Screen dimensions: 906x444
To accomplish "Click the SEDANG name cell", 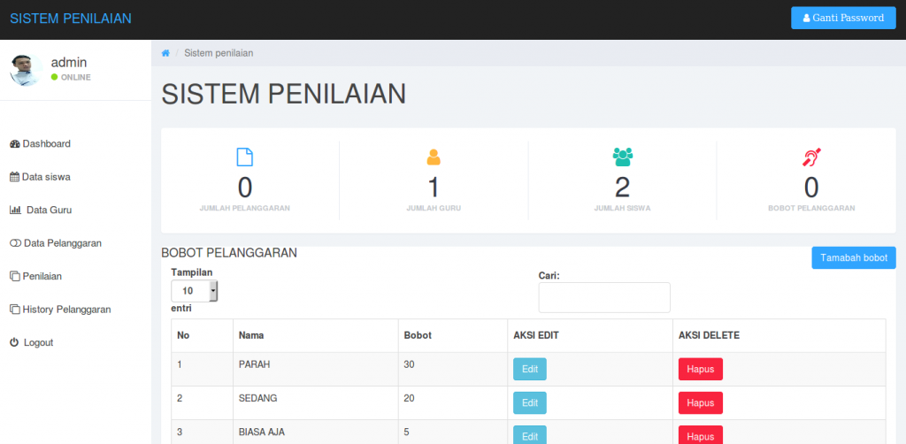I will click(x=316, y=403).
